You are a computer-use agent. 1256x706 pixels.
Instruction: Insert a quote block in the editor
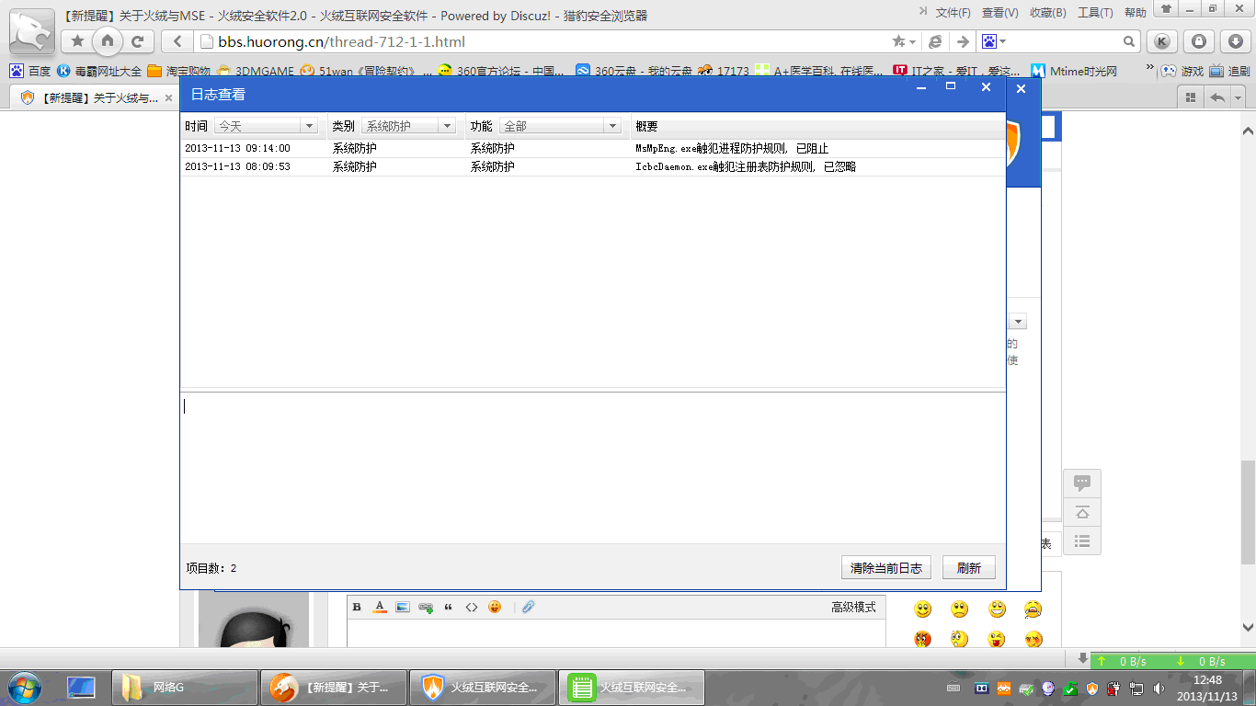click(x=448, y=607)
